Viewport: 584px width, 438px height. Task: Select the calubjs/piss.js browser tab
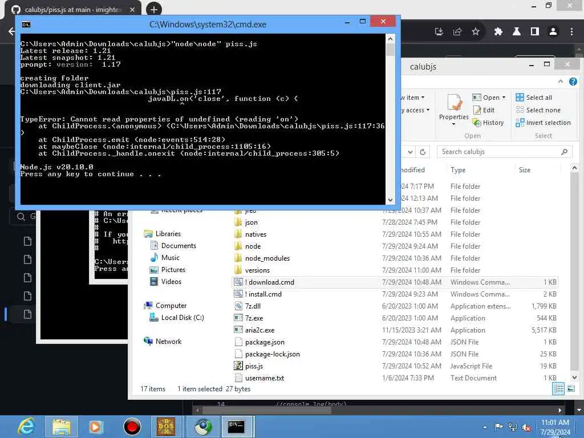pos(72,10)
